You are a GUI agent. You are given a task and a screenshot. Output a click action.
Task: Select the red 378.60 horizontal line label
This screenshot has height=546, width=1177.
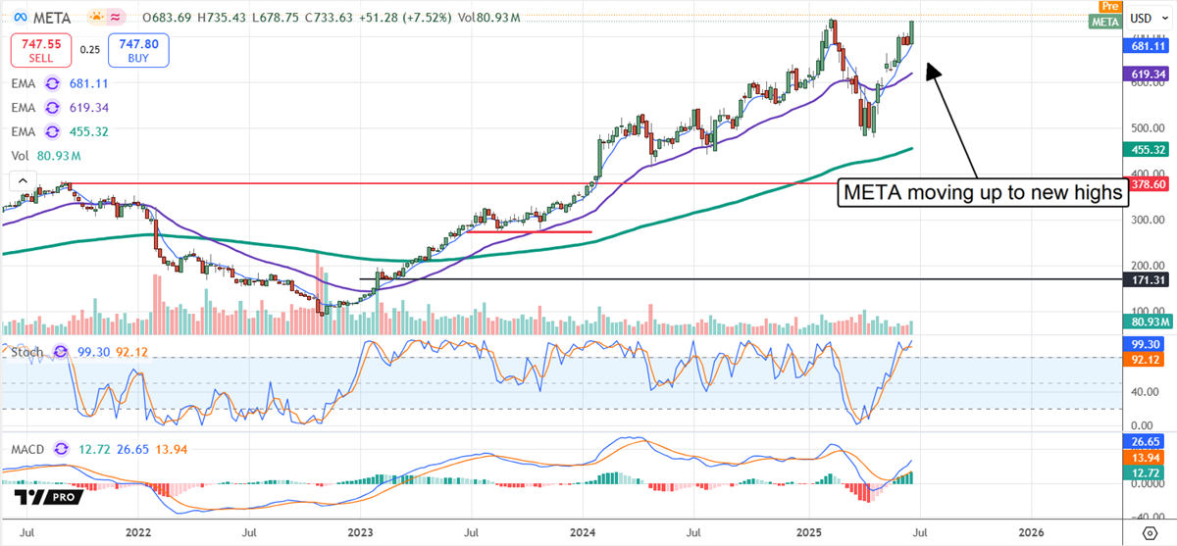pyautogui.click(x=1146, y=183)
